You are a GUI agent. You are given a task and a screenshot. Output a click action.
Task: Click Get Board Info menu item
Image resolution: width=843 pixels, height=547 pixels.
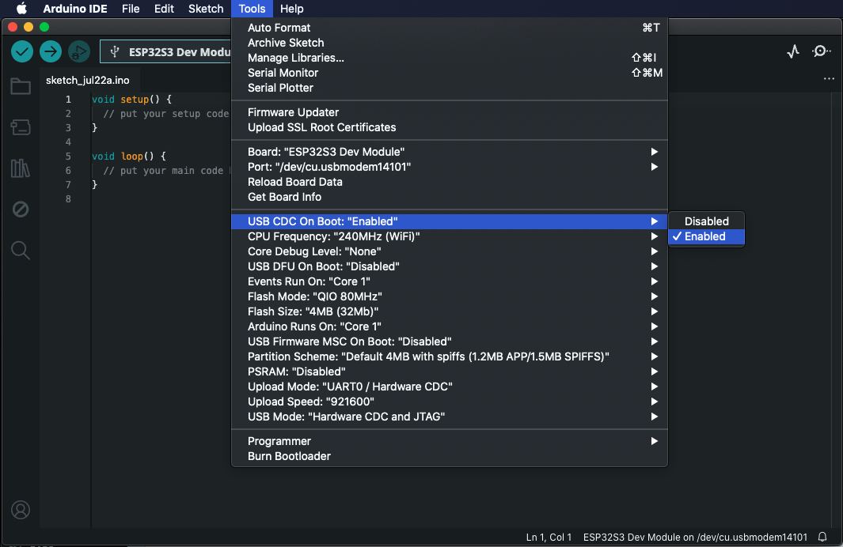point(450,197)
